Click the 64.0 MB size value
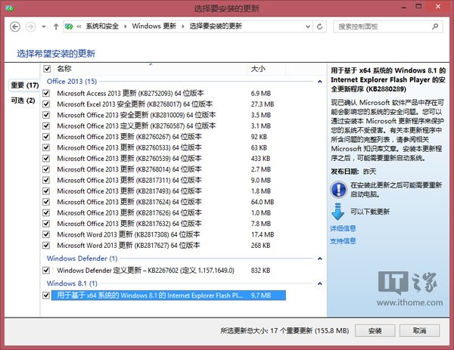The width and height of the screenshot is (454, 350). tap(263, 202)
